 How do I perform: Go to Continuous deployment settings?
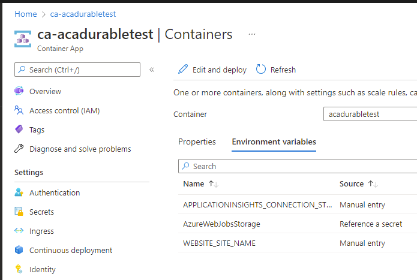[71, 250]
